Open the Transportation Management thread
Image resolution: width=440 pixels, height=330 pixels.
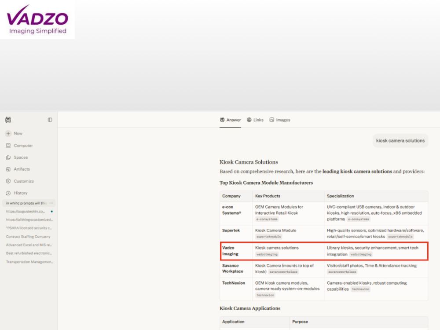[x=29, y=262]
